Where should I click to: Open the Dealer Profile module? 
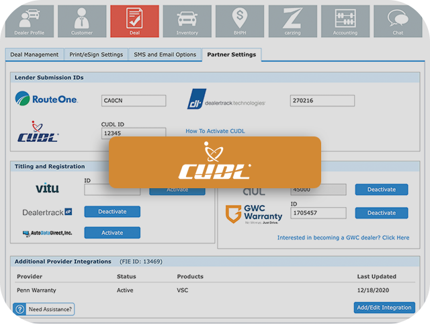click(x=28, y=21)
